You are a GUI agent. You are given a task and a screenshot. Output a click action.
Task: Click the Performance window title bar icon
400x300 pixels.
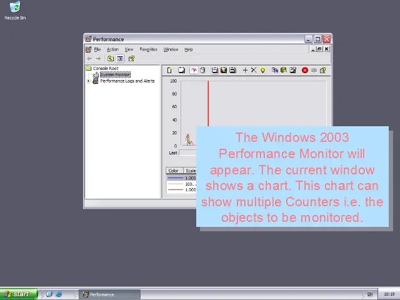click(x=88, y=39)
